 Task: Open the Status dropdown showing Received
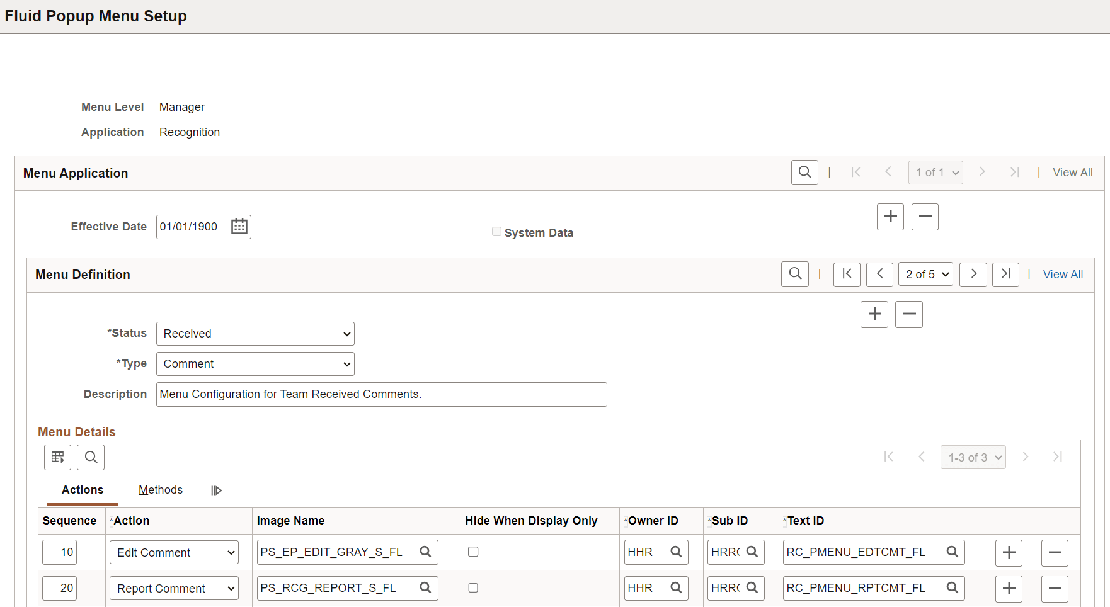255,334
